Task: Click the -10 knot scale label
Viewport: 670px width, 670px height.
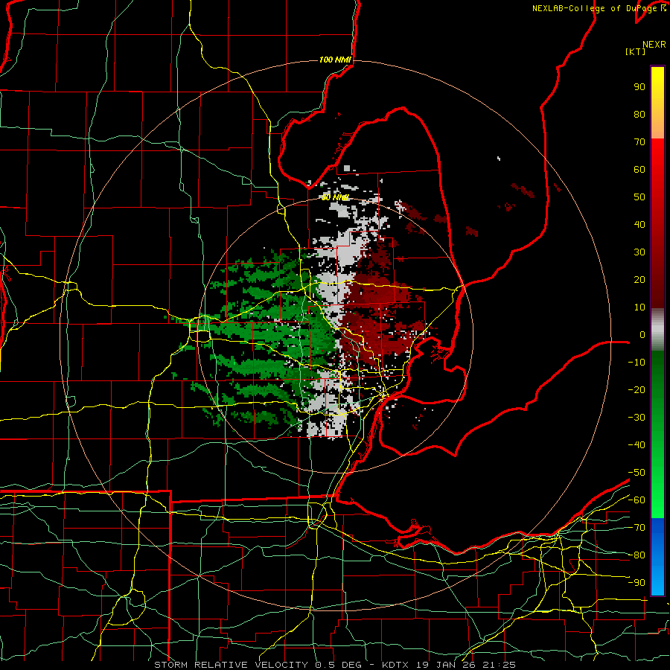Action: (636, 363)
